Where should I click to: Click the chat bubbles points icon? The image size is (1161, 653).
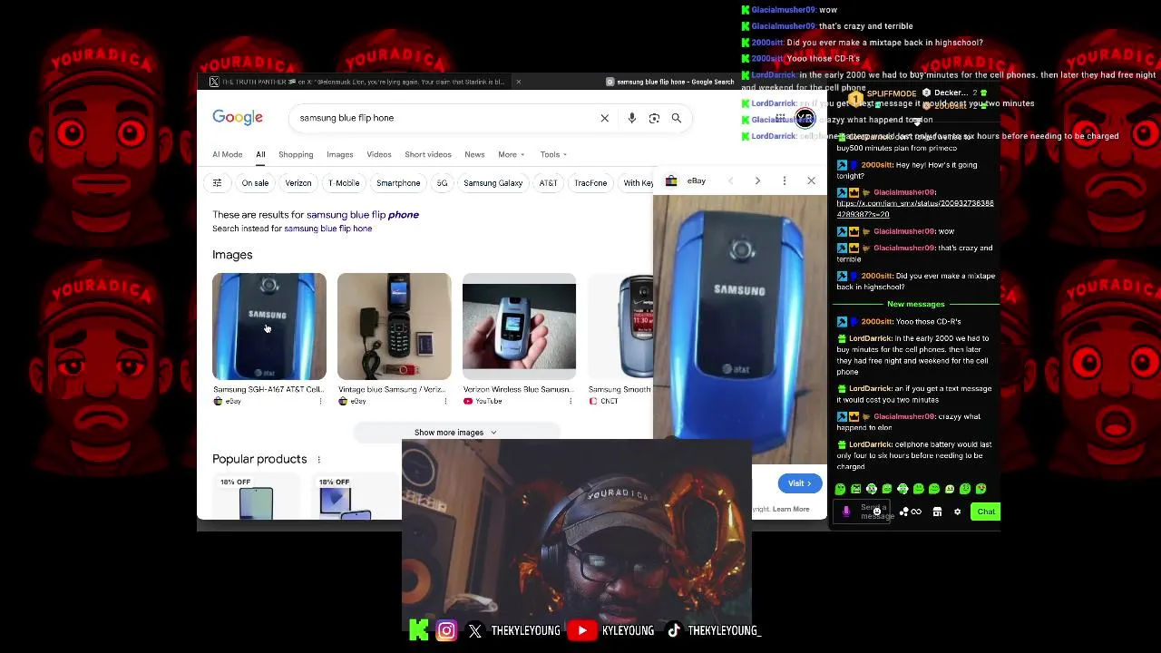coord(904,512)
